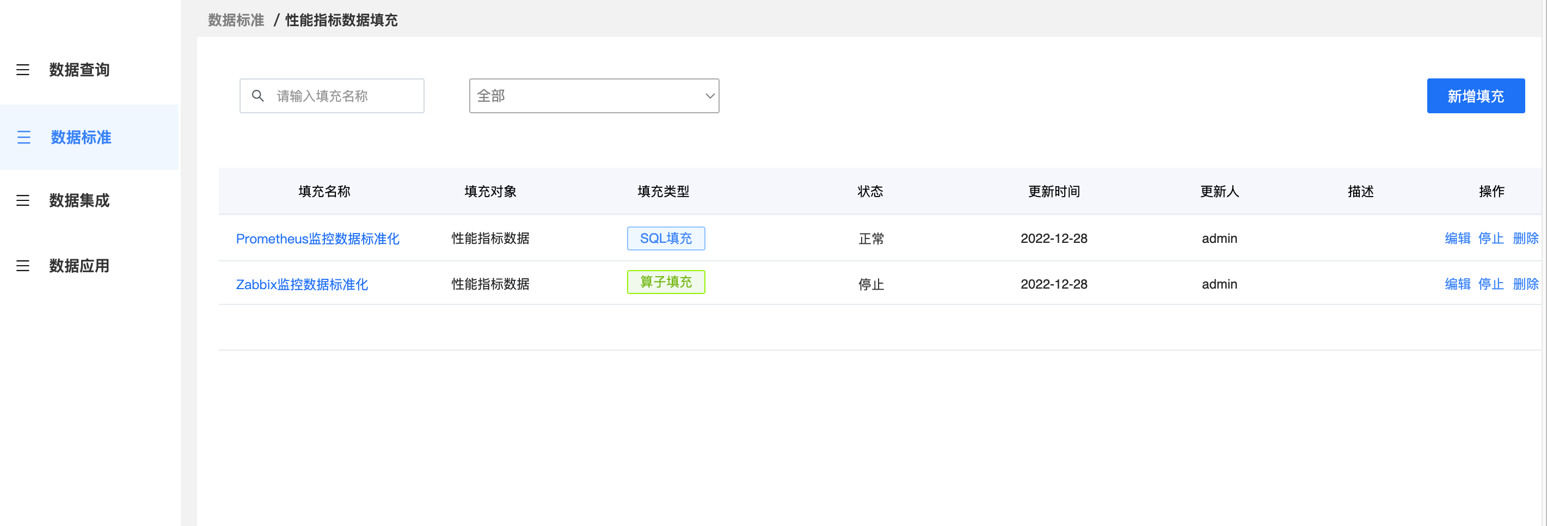Click 正常 status in Prometheus row
Image resolution: width=1547 pixels, height=526 pixels.
(871, 239)
